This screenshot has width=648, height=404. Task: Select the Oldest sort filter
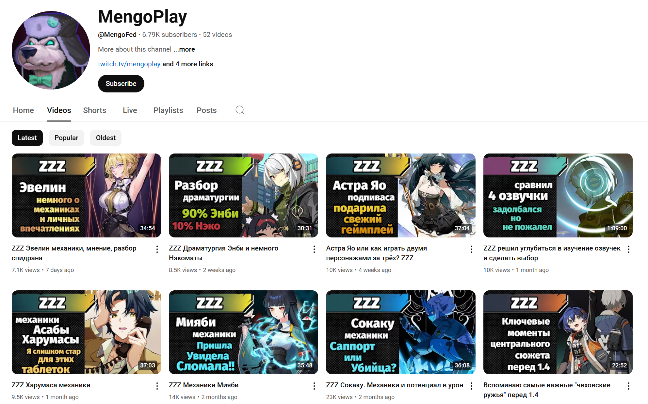point(106,138)
